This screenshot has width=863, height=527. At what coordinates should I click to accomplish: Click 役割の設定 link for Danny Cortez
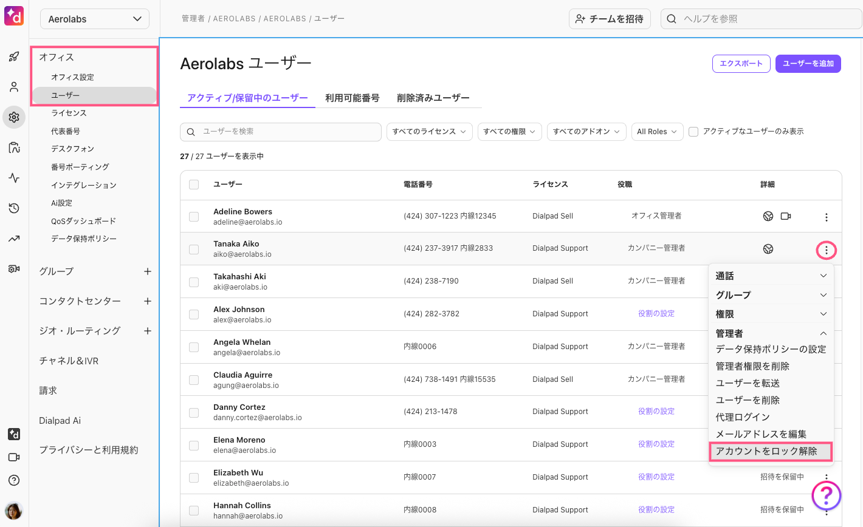click(656, 412)
